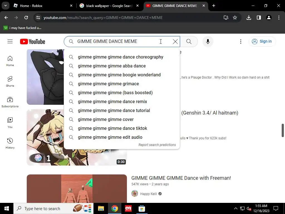Open the Windows Start menu
The width and height of the screenshot is (285, 214).
7,208
